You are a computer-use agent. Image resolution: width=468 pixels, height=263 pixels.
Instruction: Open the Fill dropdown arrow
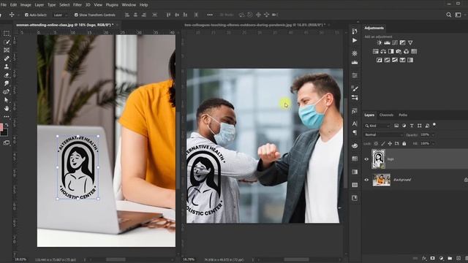(433, 144)
